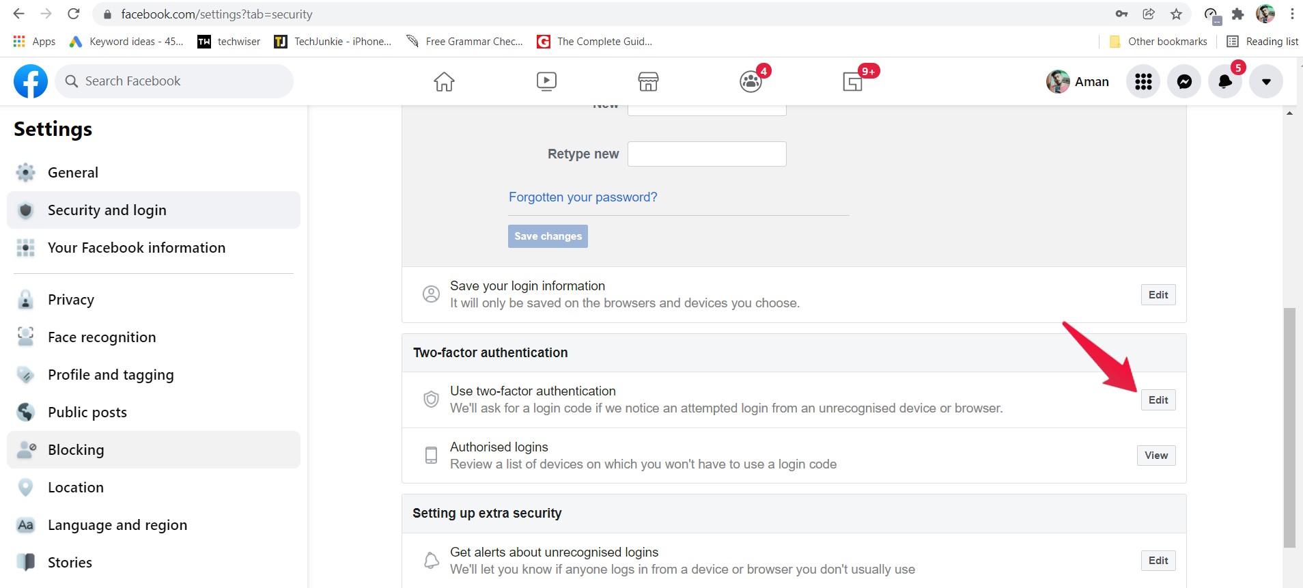Screen dimensions: 1303x588
Task: Click the address bar URL
Action: pyautogui.click(x=216, y=14)
